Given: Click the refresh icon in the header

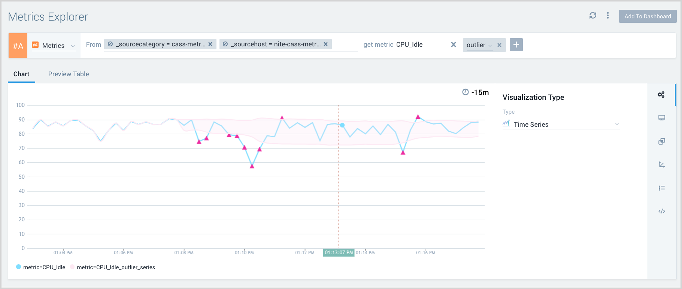Looking at the screenshot, I should pyautogui.click(x=592, y=16).
